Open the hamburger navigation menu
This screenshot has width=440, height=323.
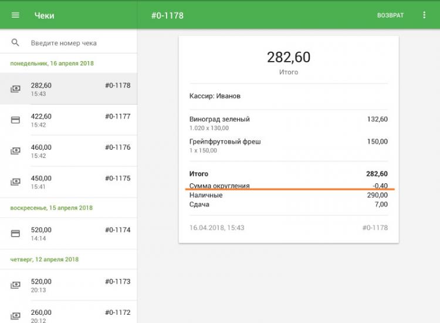[15, 15]
